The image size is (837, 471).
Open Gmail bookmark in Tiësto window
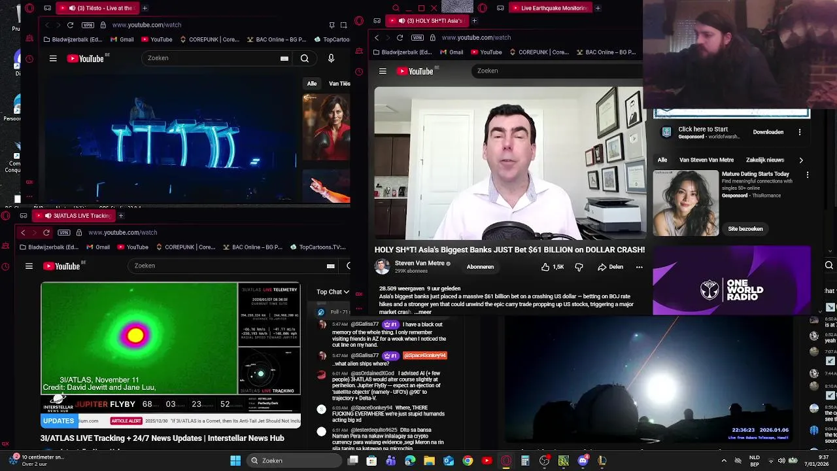pyautogui.click(x=122, y=39)
